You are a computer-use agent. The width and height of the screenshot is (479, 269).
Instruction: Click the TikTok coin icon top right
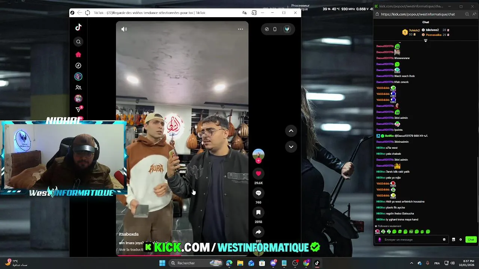(x=267, y=29)
